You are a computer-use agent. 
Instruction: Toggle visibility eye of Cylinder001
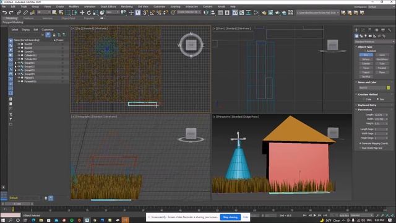[19, 55]
